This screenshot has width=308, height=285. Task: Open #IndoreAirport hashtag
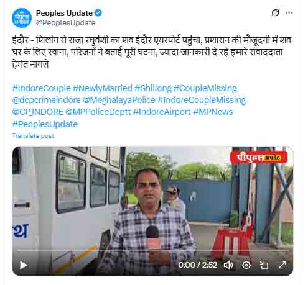(162, 112)
